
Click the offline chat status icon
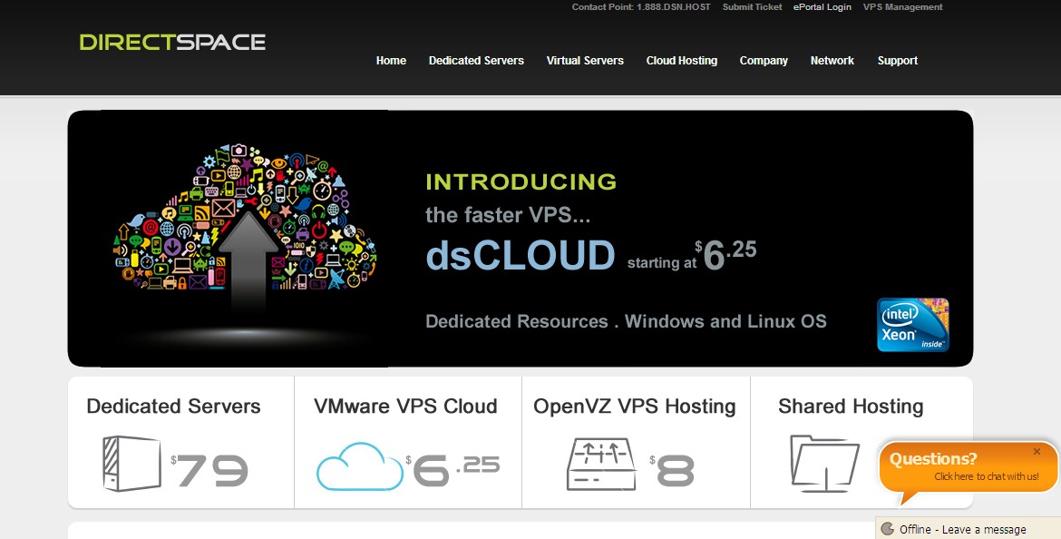click(888, 529)
